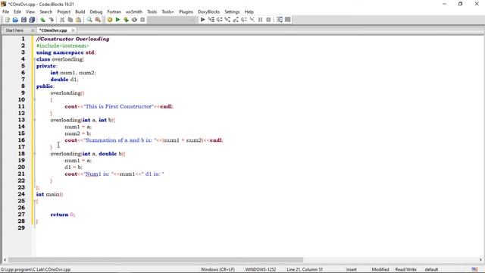Open the Settings menu
This screenshot has height=273, width=485.
pos(232,12)
